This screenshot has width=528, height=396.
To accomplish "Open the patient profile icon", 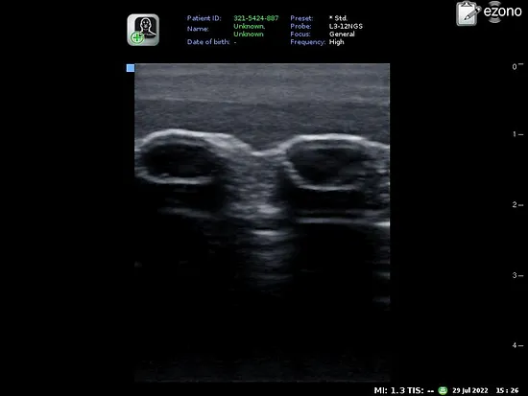I will pyautogui.click(x=143, y=30).
